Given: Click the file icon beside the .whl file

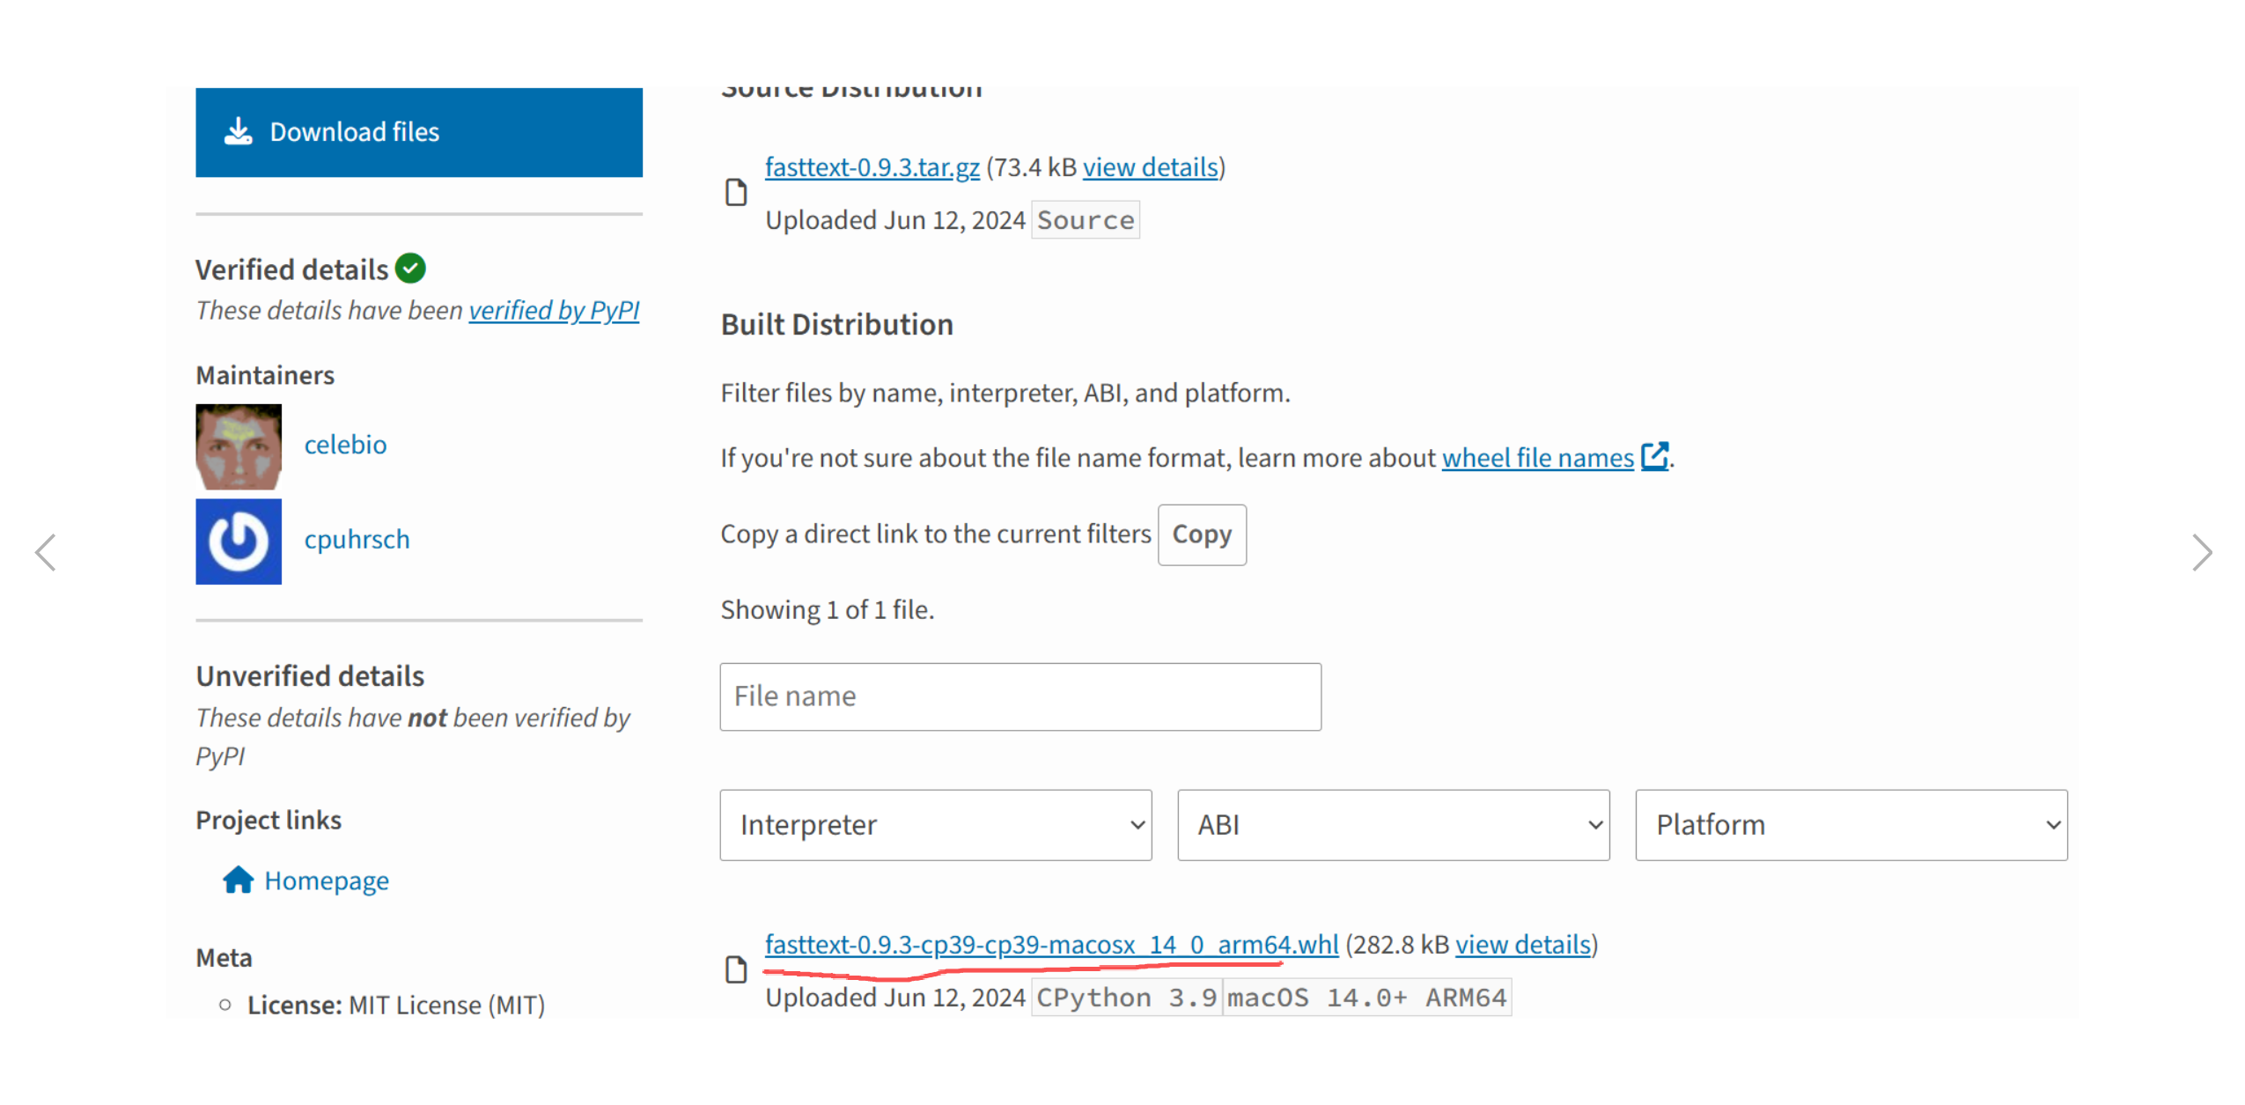Looking at the screenshot, I should coord(735,970).
